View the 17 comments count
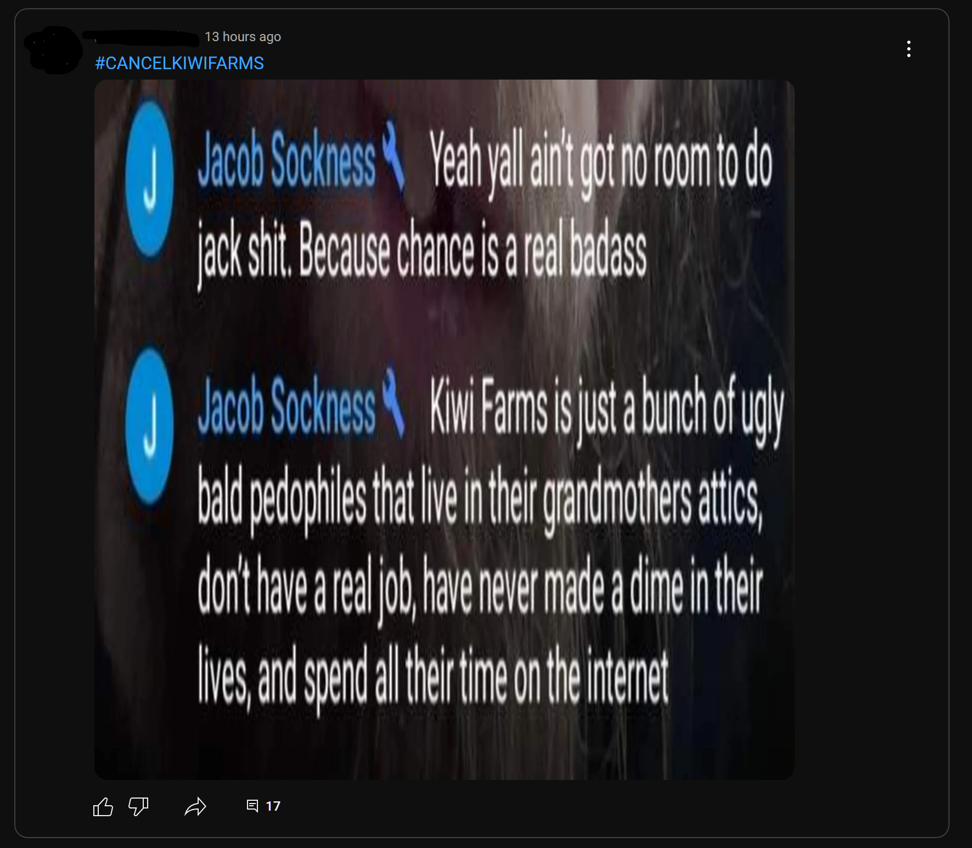Screen dimensions: 972x848 click(273, 806)
